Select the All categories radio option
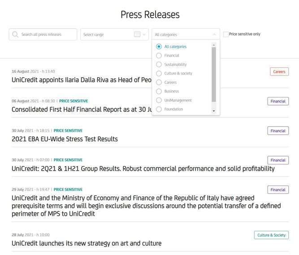299x255 pixels. coord(159,47)
